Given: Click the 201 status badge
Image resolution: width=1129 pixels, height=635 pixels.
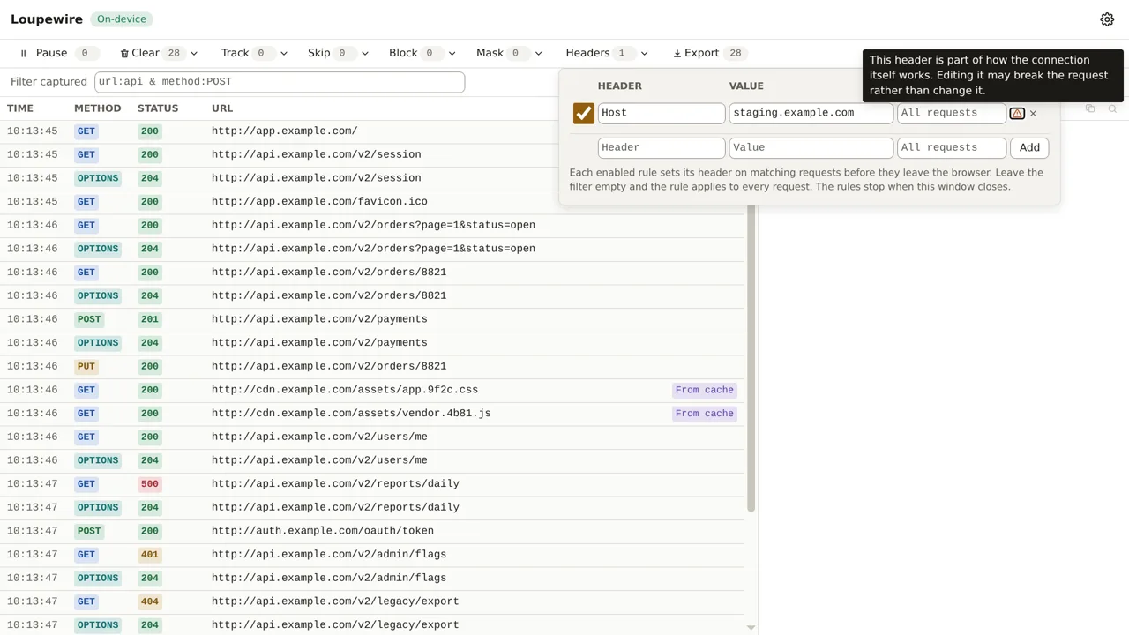Looking at the screenshot, I should 150,319.
